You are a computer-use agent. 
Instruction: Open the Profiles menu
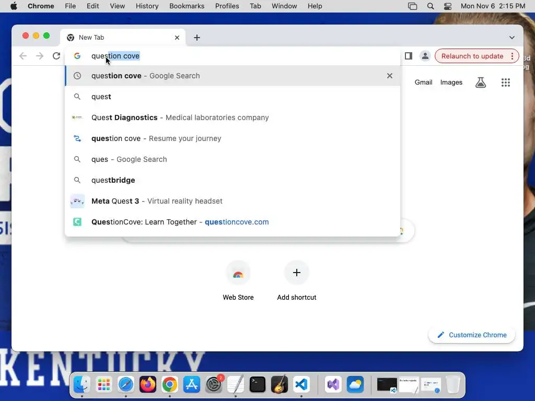point(227,6)
